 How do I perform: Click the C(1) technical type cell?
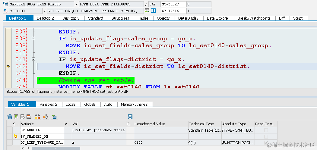(x=204, y=142)
